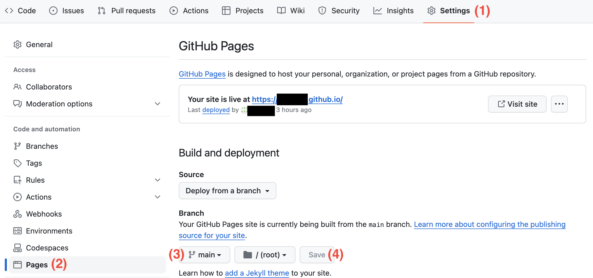Open Webhooks settings
The height and width of the screenshot is (278, 593).
tap(88, 214)
